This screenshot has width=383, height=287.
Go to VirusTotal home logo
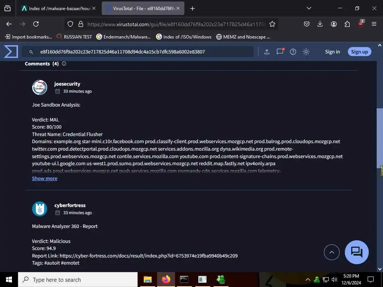[x=11, y=52]
